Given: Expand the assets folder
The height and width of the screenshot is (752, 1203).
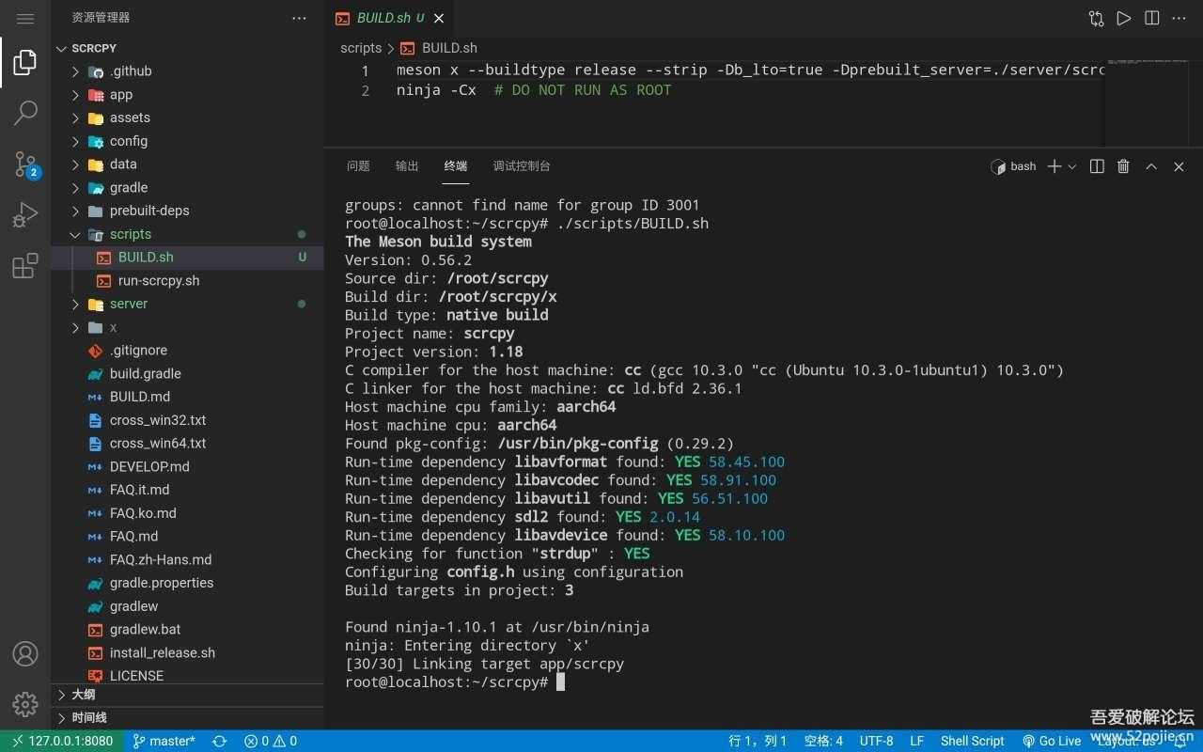Looking at the screenshot, I should [x=188, y=117].
